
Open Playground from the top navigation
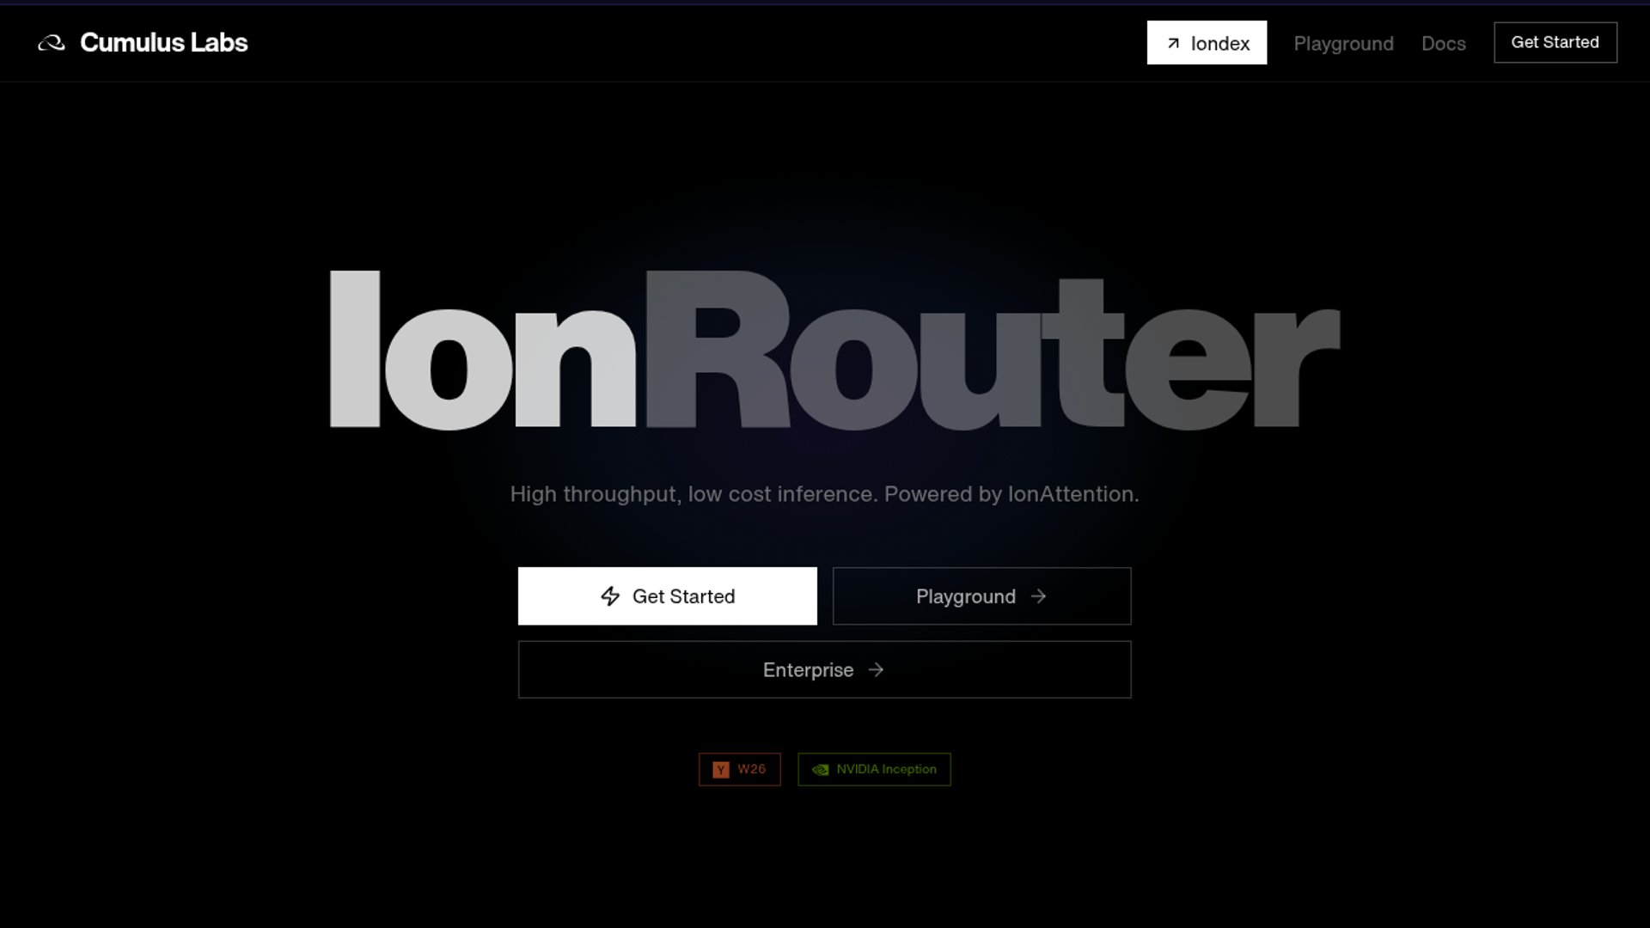(x=1343, y=44)
